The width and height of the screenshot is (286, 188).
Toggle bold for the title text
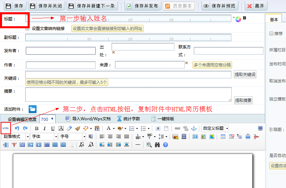click(x=244, y=18)
